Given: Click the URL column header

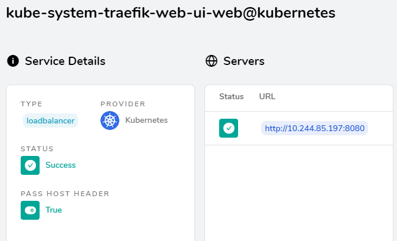Looking at the screenshot, I should [x=267, y=96].
